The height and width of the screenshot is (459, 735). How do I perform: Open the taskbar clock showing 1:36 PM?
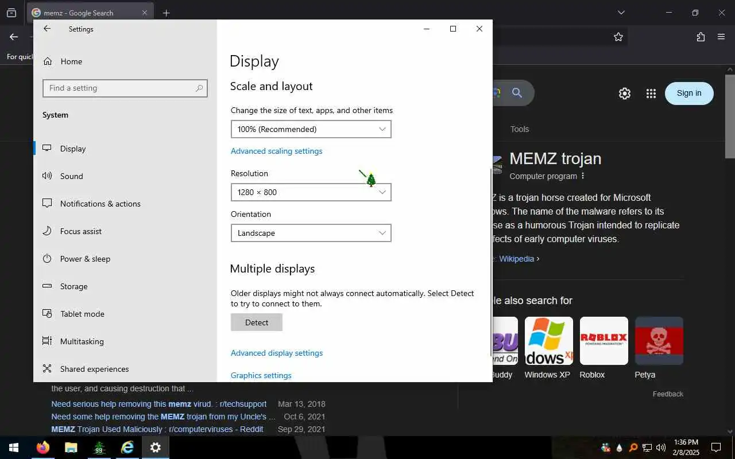click(x=686, y=448)
